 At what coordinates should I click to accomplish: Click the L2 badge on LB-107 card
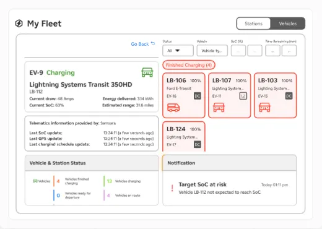pyautogui.click(x=243, y=96)
